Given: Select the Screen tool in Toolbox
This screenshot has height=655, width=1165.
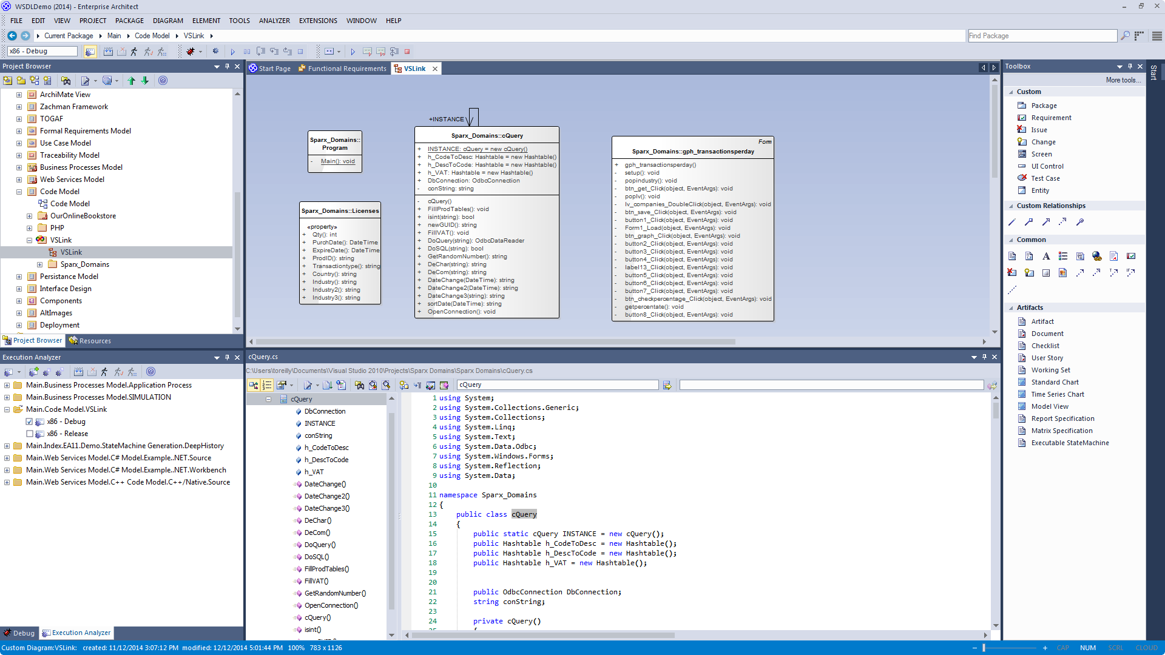Looking at the screenshot, I should [1041, 154].
